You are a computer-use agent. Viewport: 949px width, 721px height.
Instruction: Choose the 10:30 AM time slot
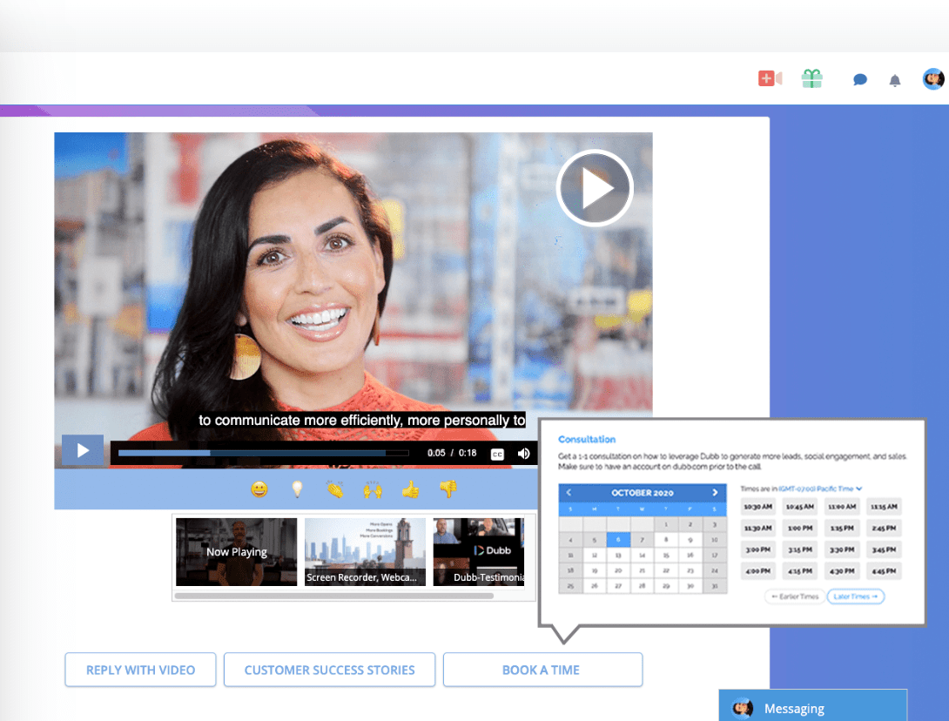(x=757, y=507)
